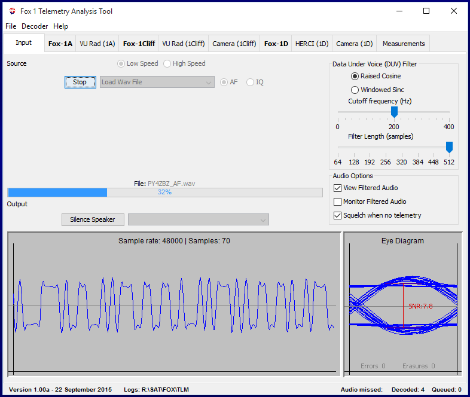Viewport: 470px width, 397px height.
Task: Click the PY4ZBZ_AF.wav file name
Action: (x=171, y=184)
